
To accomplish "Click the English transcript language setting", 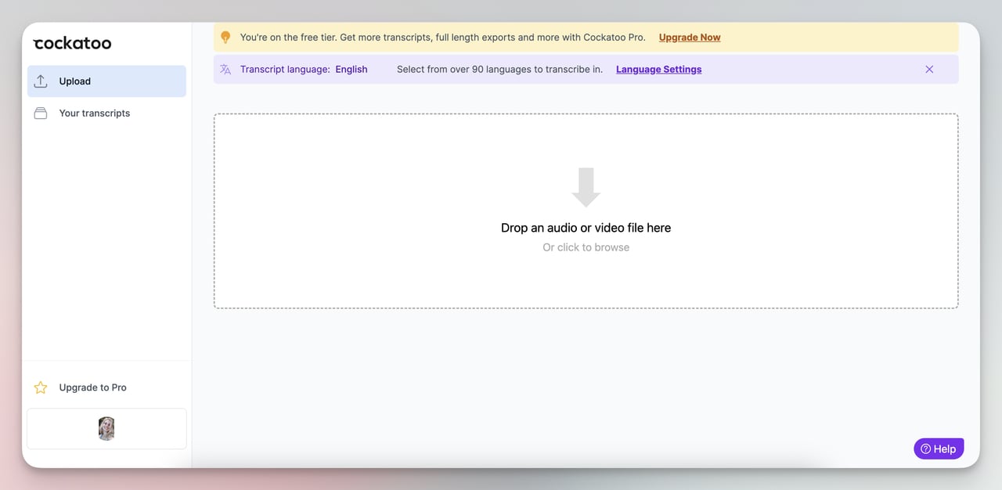I will coord(351,69).
